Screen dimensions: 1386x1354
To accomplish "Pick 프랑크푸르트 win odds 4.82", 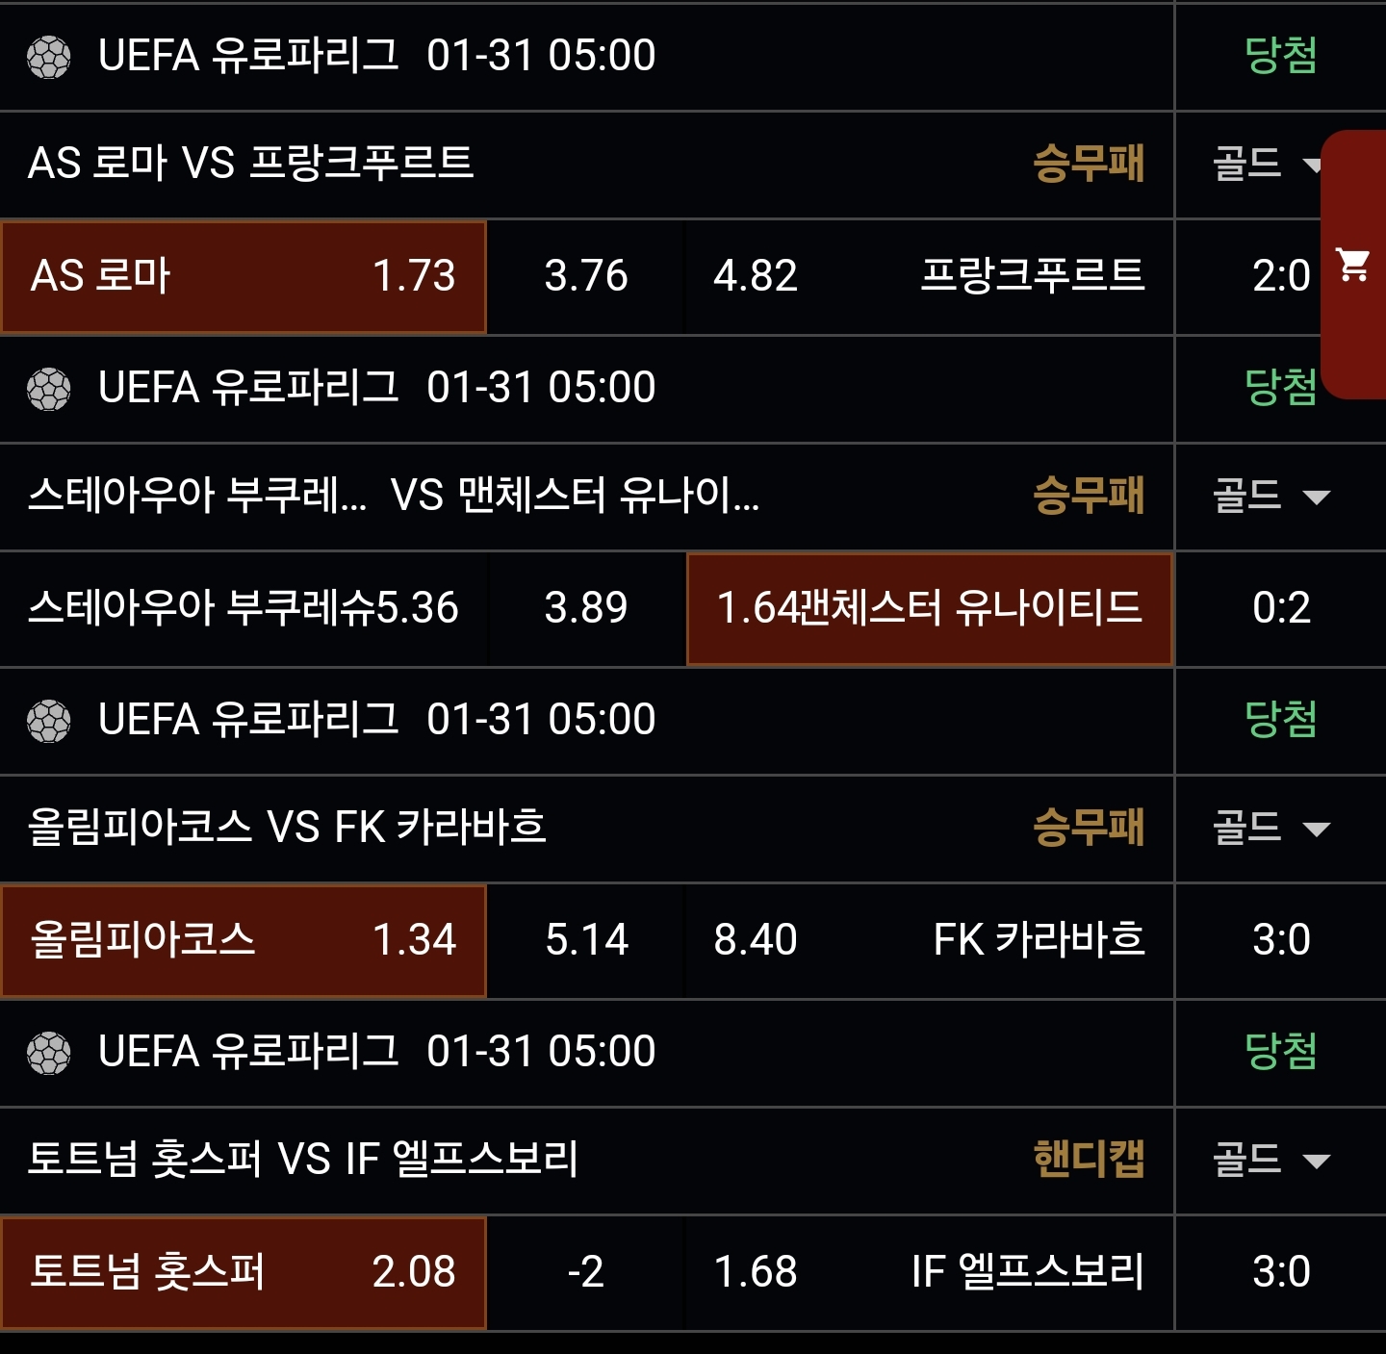I will (x=928, y=277).
